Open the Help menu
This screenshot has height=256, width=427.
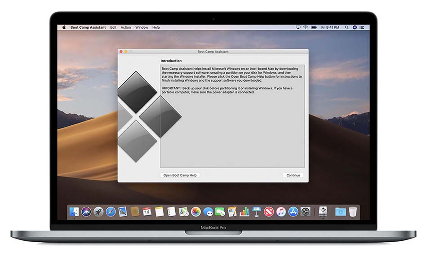(156, 27)
